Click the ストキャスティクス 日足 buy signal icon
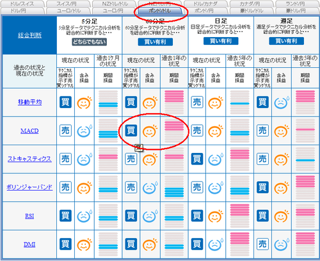This screenshot has width=320, height=261. (x=197, y=159)
